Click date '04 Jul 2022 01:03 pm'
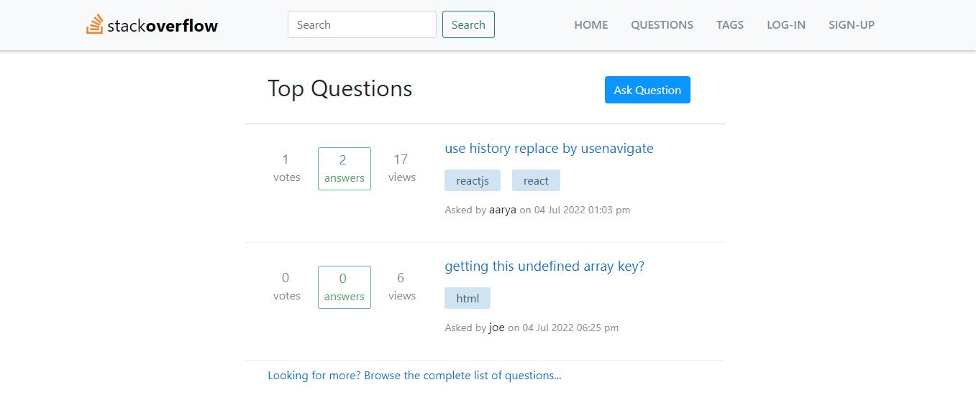976x413 pixels. [x=582, y=210]
